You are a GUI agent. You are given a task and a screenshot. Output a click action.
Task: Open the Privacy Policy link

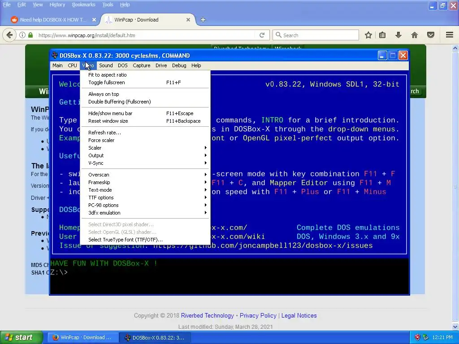click(258, 316)
